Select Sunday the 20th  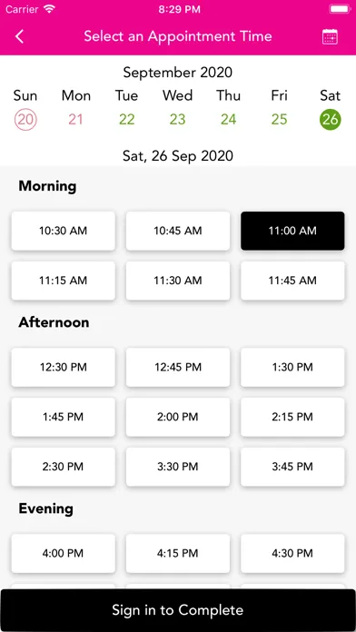pyautogui.click(x=25, y=119)
